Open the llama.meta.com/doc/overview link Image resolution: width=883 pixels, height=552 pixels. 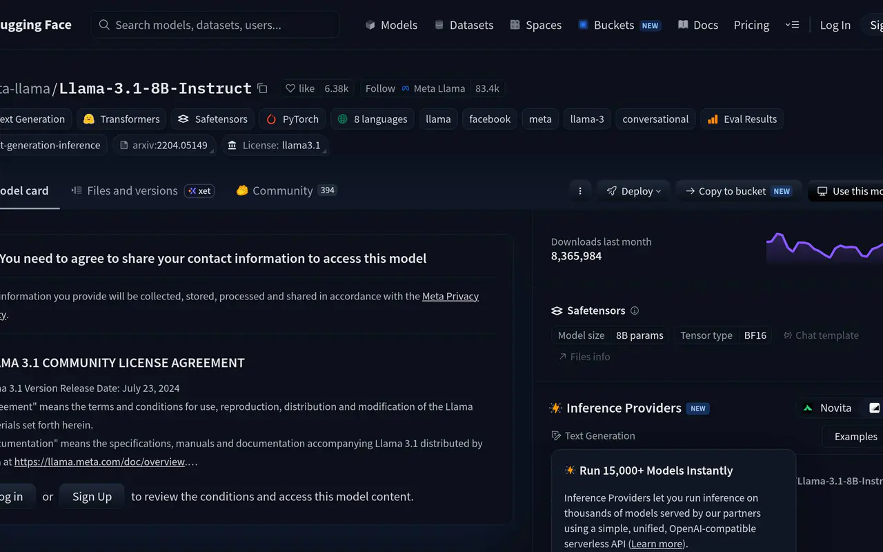pos(99,462)
